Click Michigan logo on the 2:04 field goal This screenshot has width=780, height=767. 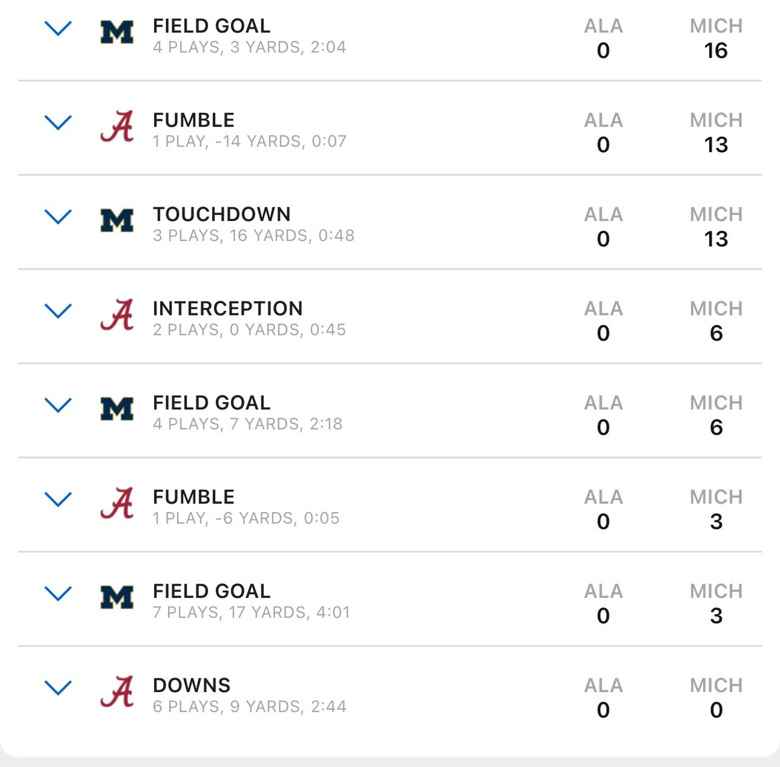pos(117,32)
